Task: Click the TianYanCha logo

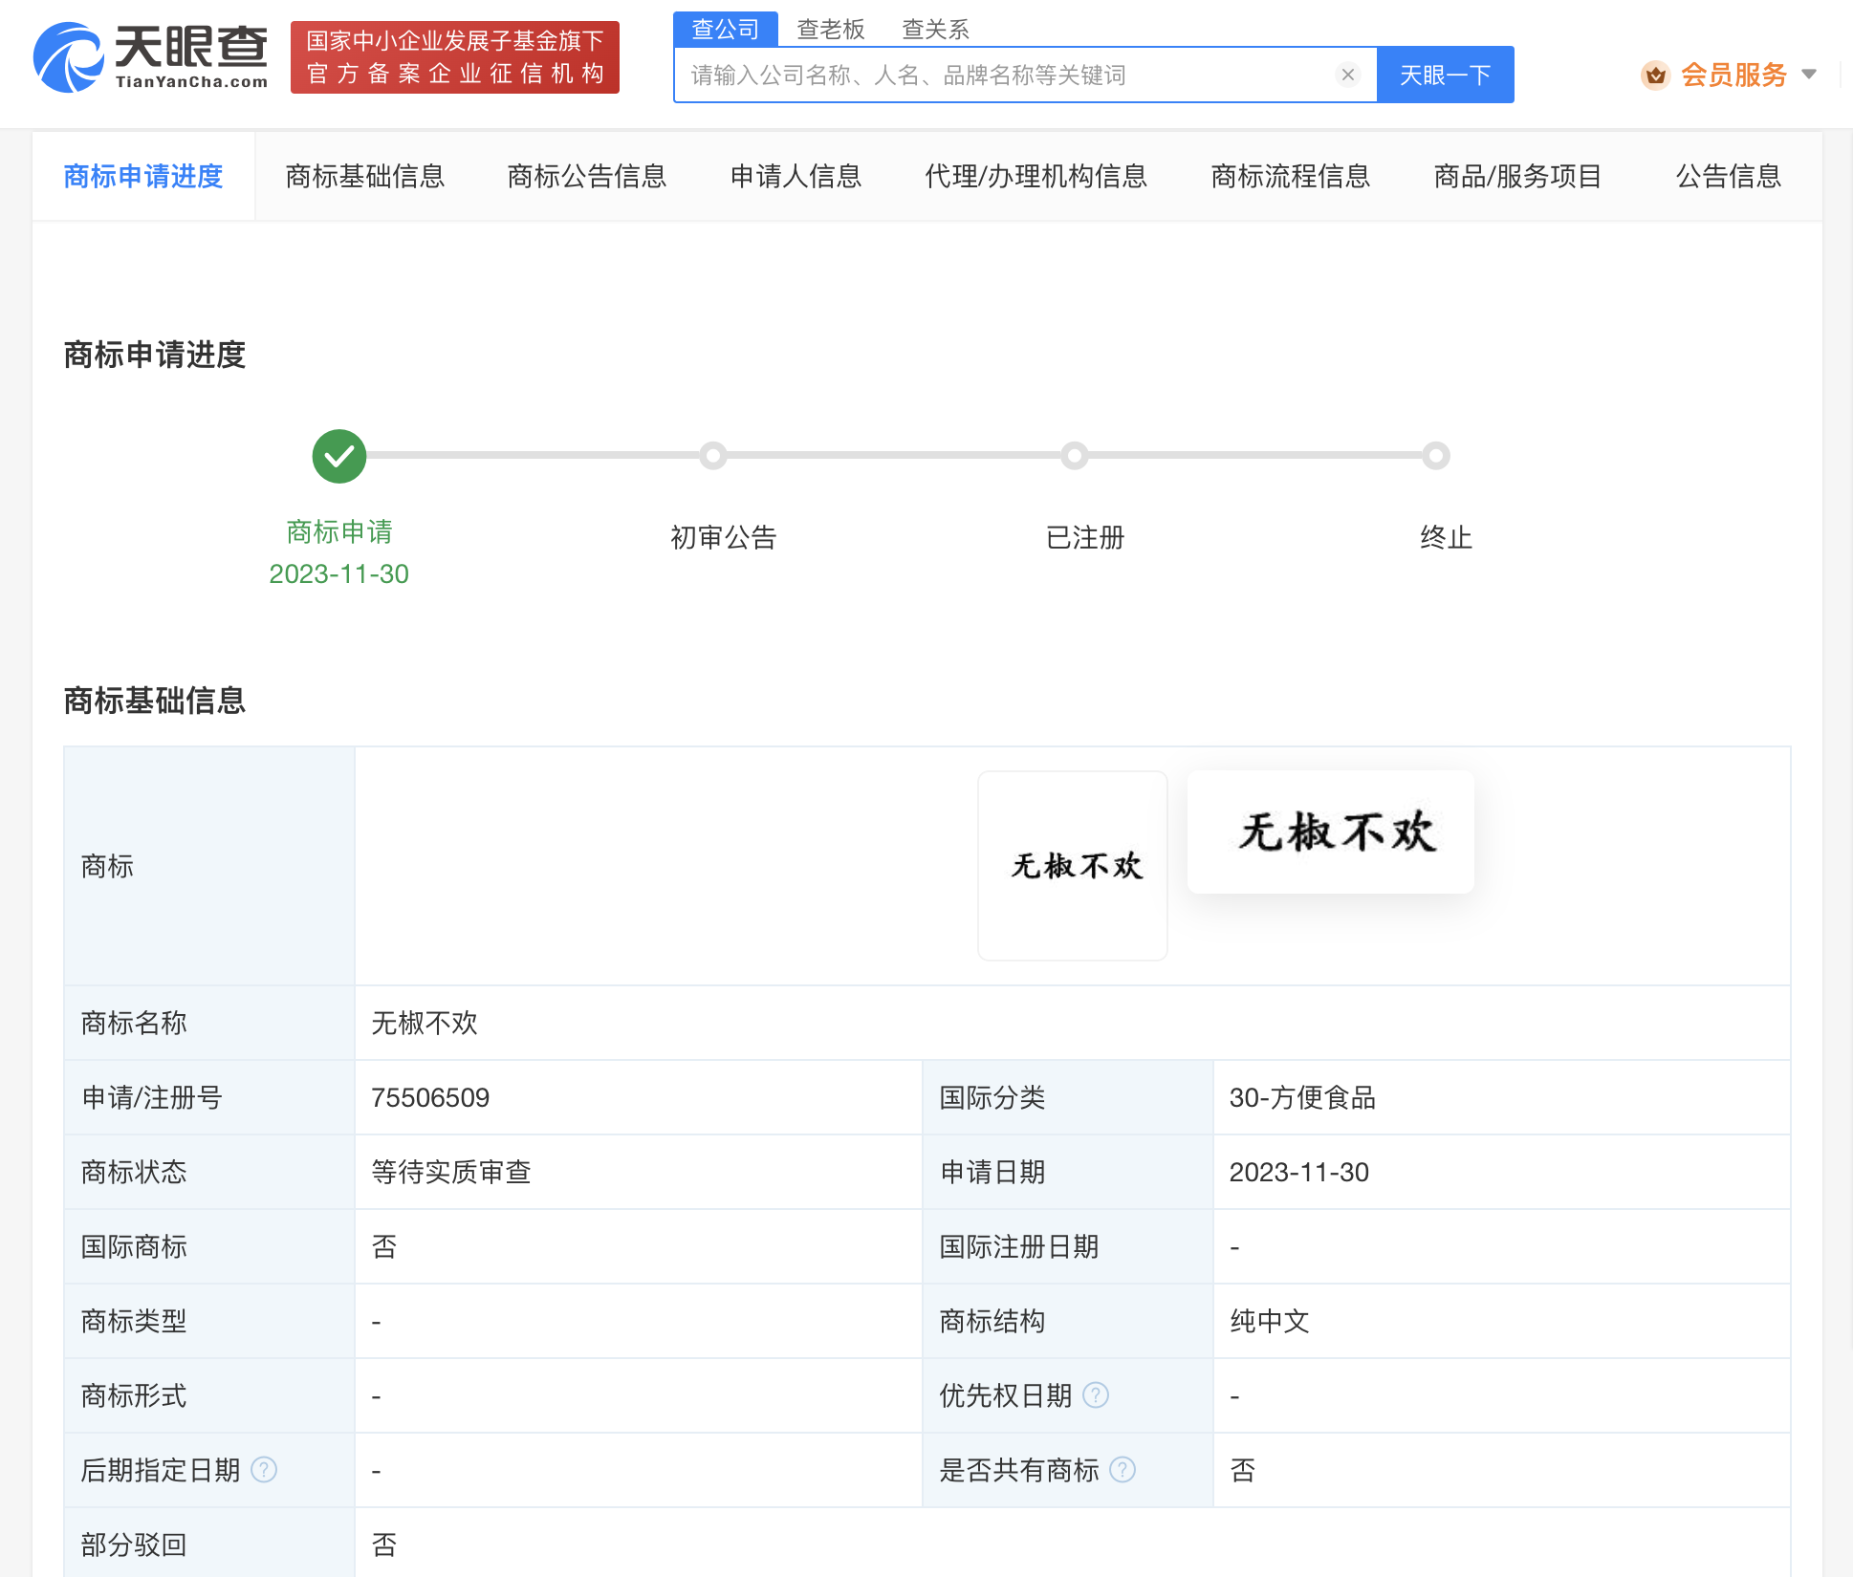Action: pos(150,57)
